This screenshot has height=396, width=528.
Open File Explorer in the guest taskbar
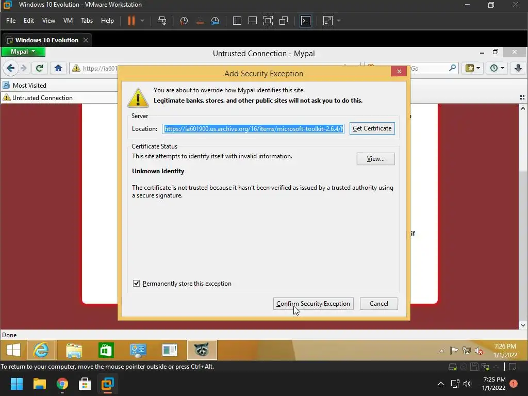(74, 350)
